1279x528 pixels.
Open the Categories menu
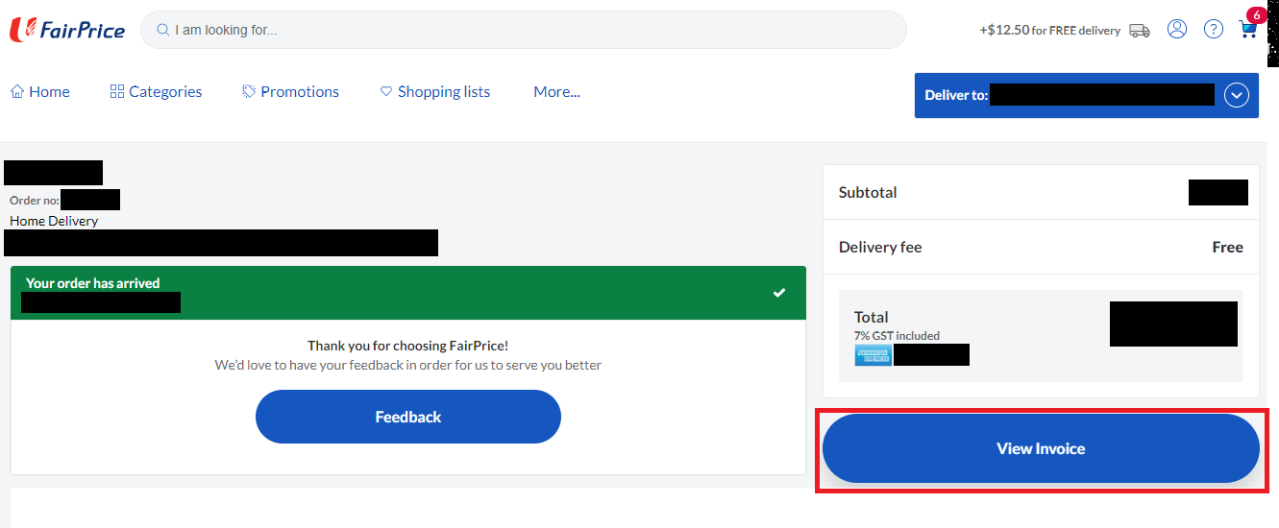coord(157,92)
